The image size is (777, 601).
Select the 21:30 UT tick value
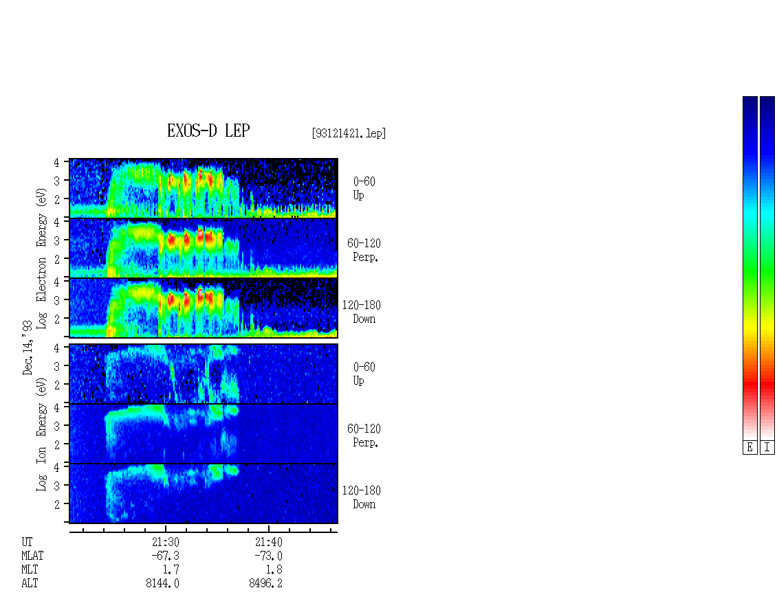coord(166,542)
